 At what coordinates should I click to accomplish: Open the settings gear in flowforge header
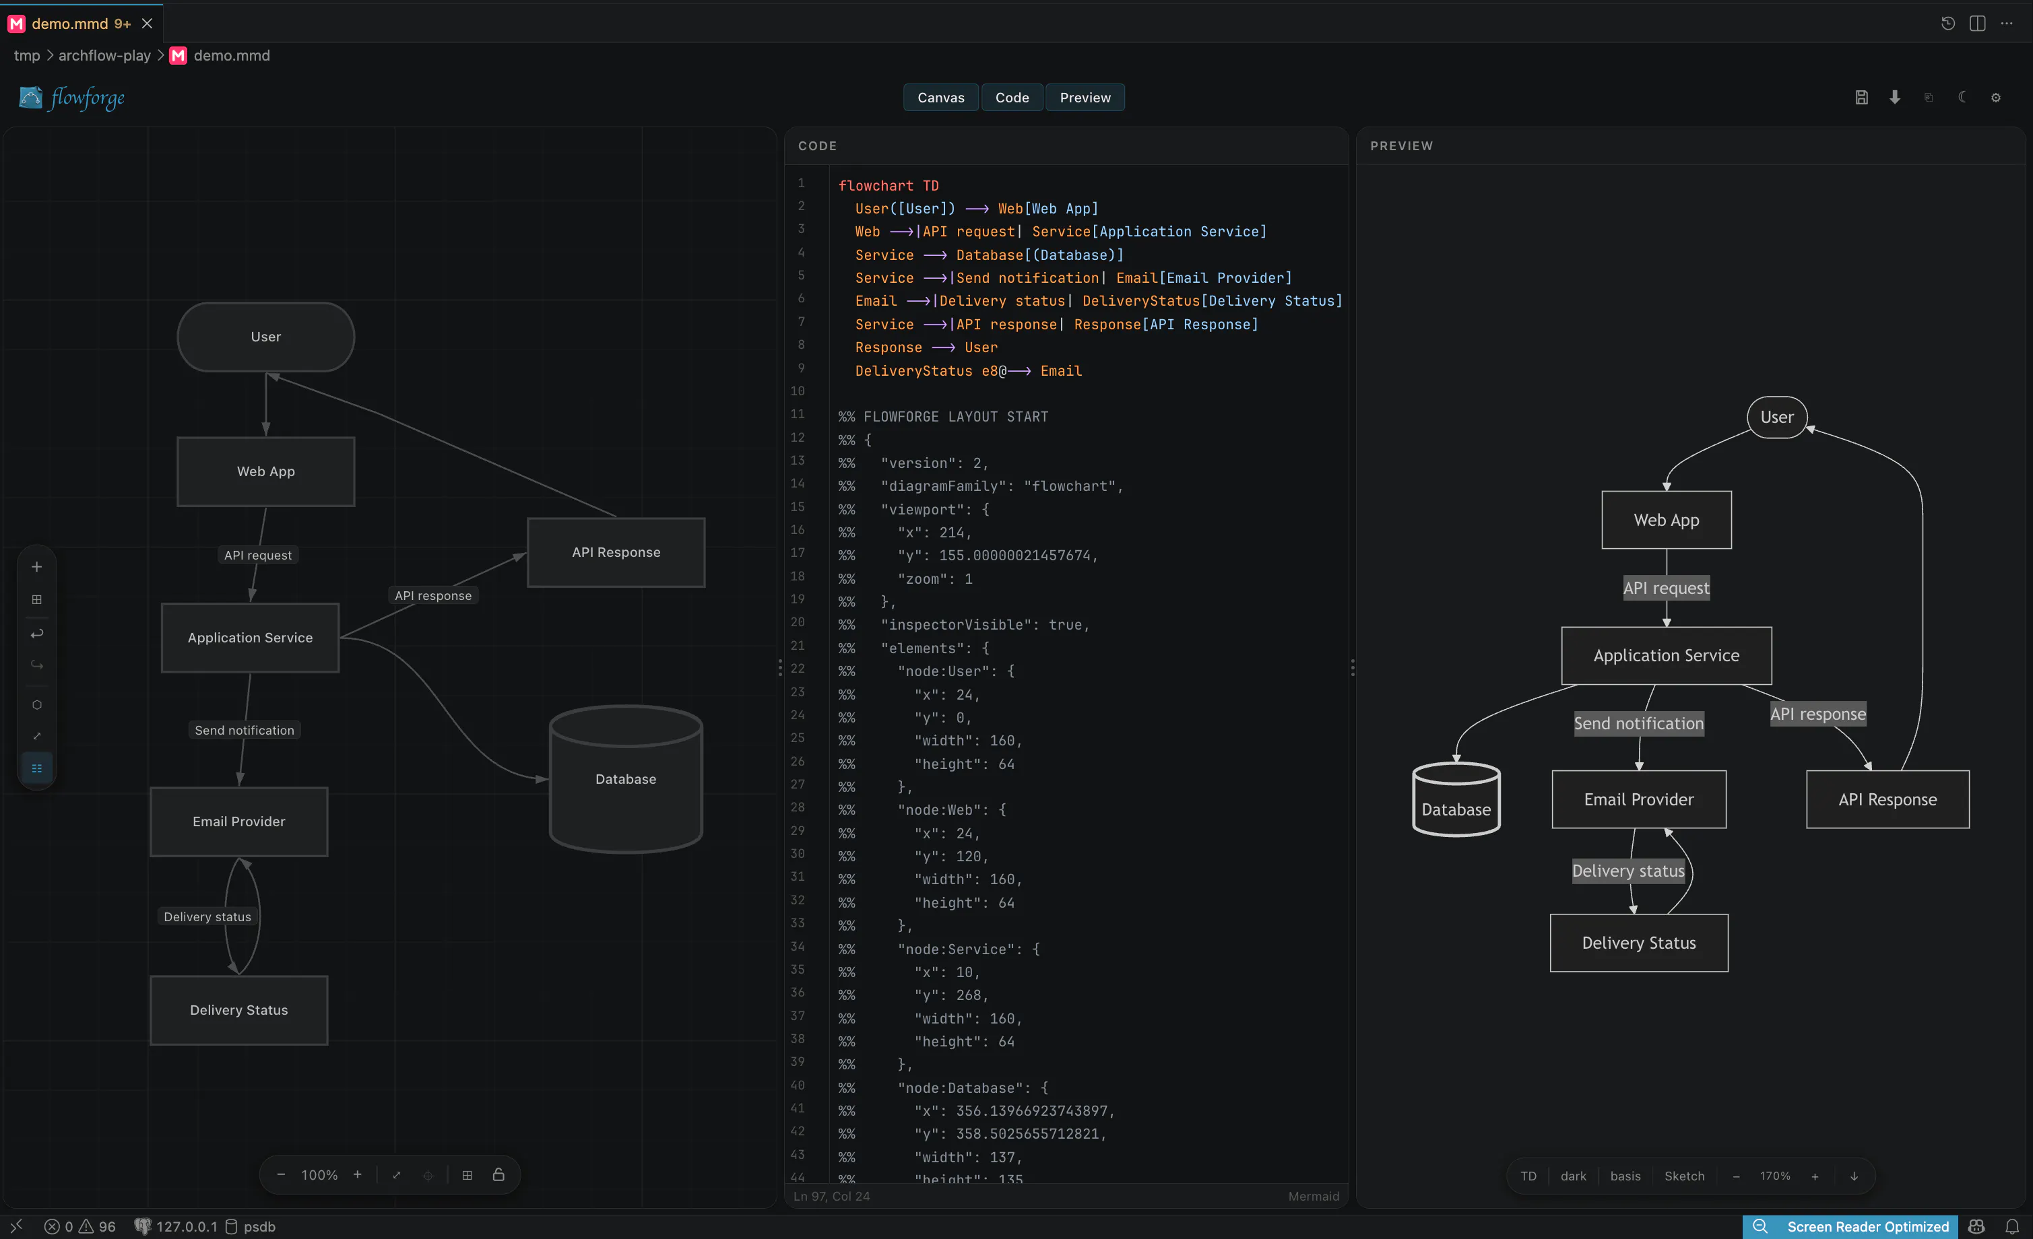tap(1995, 98)
